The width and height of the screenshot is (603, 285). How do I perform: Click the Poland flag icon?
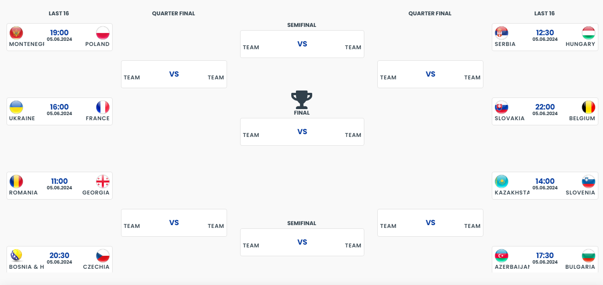[103, 33]
